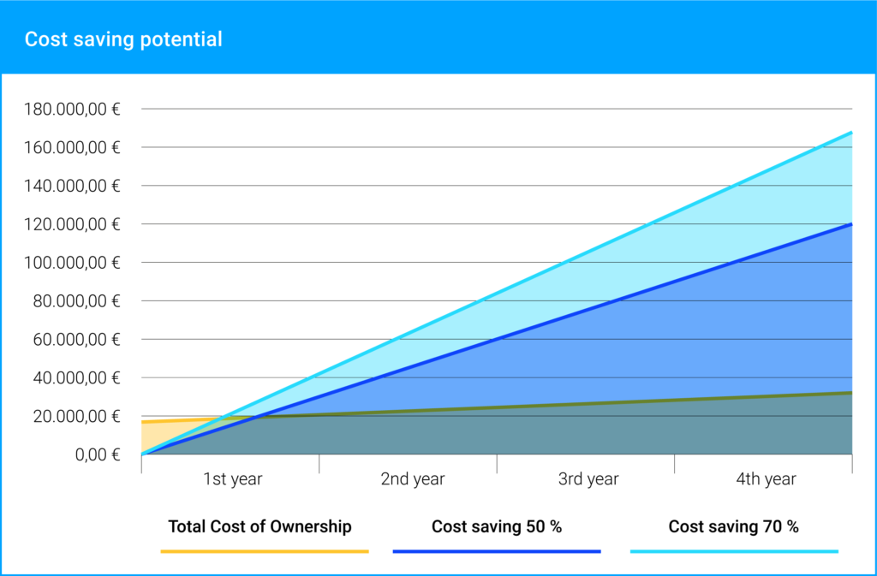The height and width of the screenshot is (576, 877).
Task: Click the 3rd year axis label
Action: tap(588, 478)
